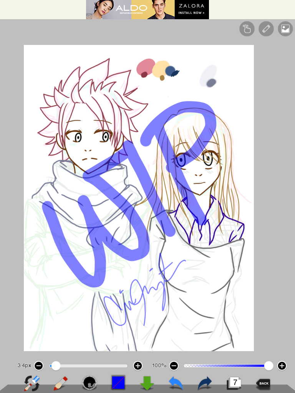Screen dimensions: 295x393
Task: Open the ruler tool icon
Action: [266, 29]
